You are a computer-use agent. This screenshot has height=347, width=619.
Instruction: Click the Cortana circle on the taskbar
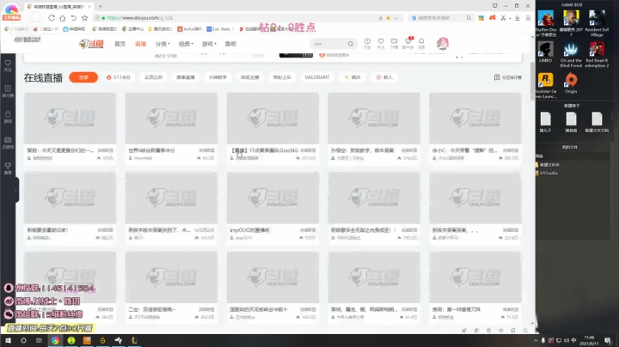pos(23,340)
